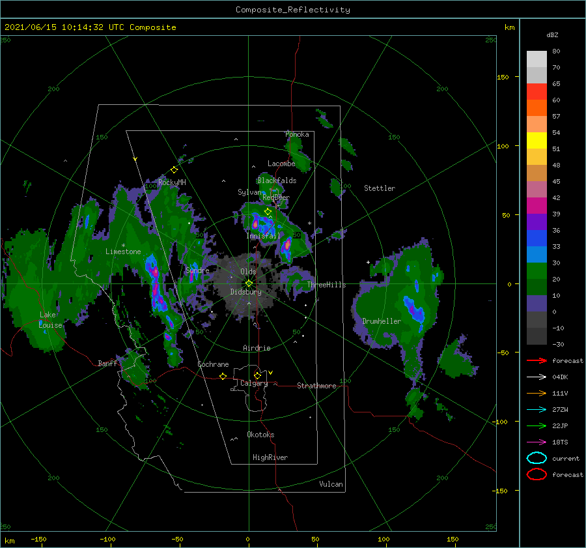
Task: Click the slate 0-10 dBZ color swatch
Action: click(537, 304)
